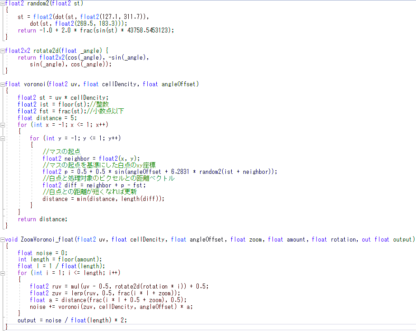Image resolution: width=416 pixels, height=331 pixels.
Task: Click 'random2(ist + neighbor)' call
Action: [236, 172]
